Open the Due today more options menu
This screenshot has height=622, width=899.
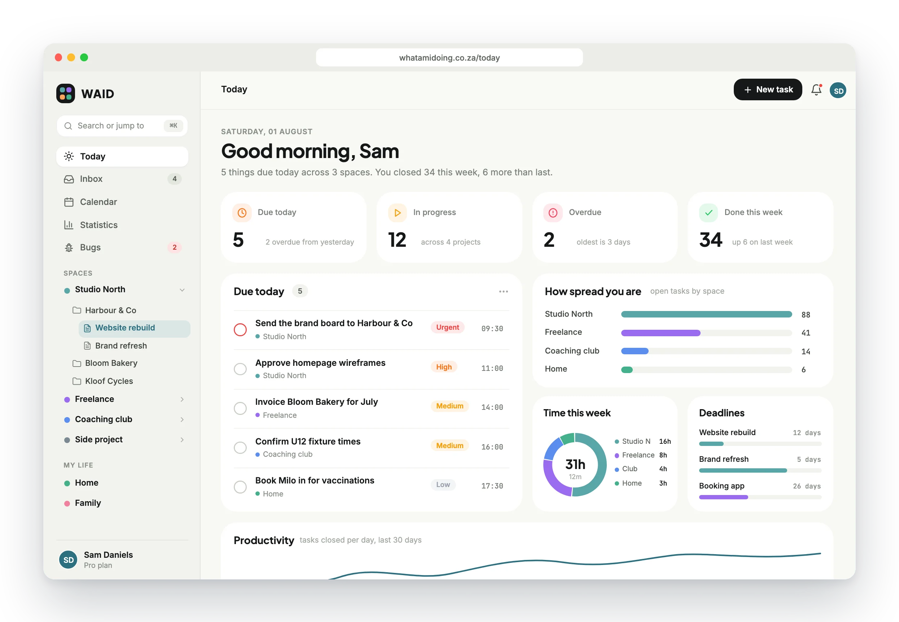pos(504,292)
